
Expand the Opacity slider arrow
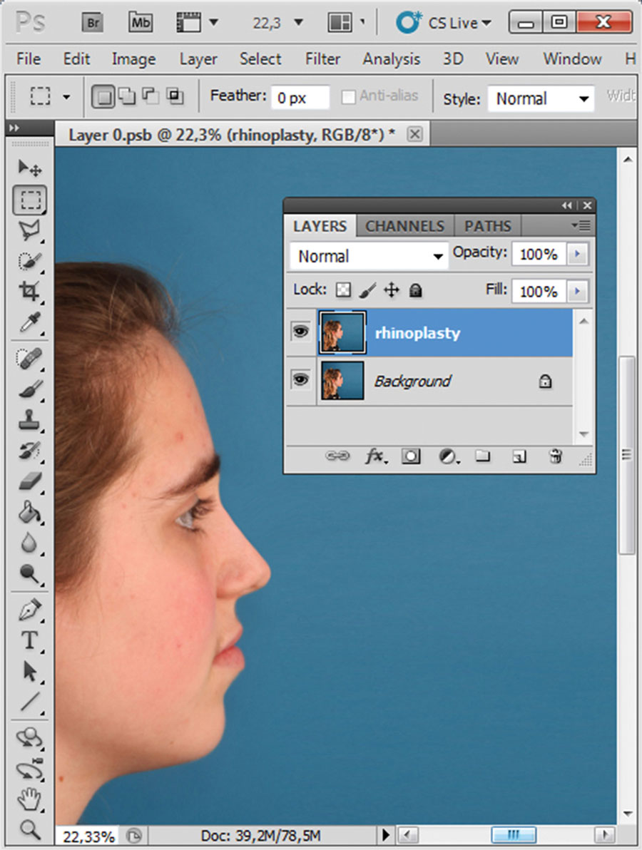[578, 254]
